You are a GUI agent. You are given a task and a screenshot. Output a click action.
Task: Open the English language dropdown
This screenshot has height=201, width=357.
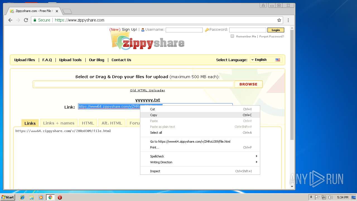tap(266, 60)
